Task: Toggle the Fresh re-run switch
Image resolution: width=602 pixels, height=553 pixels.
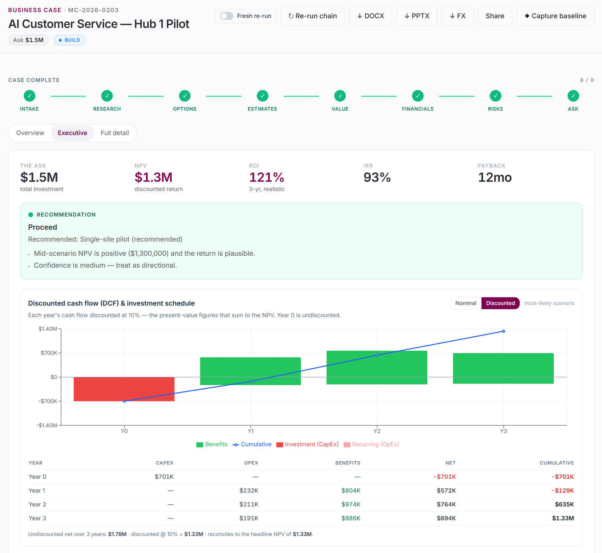Action: coord(227,16)
